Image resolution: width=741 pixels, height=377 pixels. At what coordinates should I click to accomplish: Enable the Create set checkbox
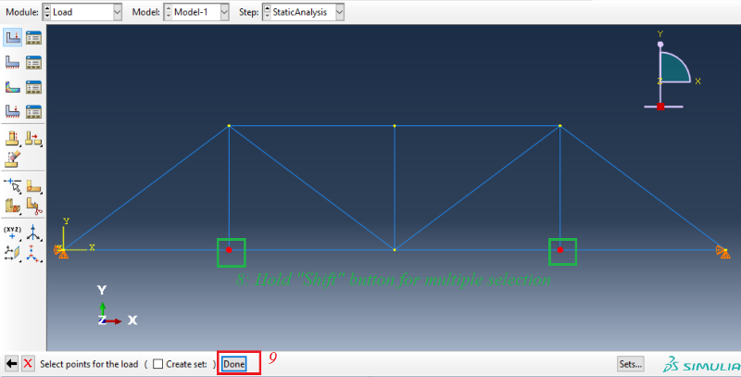[x=158, y=364]
